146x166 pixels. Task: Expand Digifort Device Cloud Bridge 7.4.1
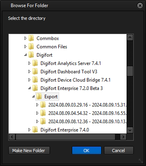pos(29,80)
